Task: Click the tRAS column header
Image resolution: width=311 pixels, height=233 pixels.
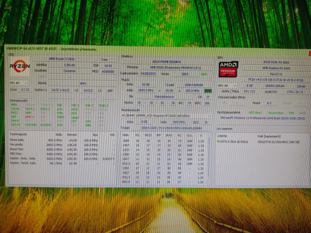Action: pos(169,135)
